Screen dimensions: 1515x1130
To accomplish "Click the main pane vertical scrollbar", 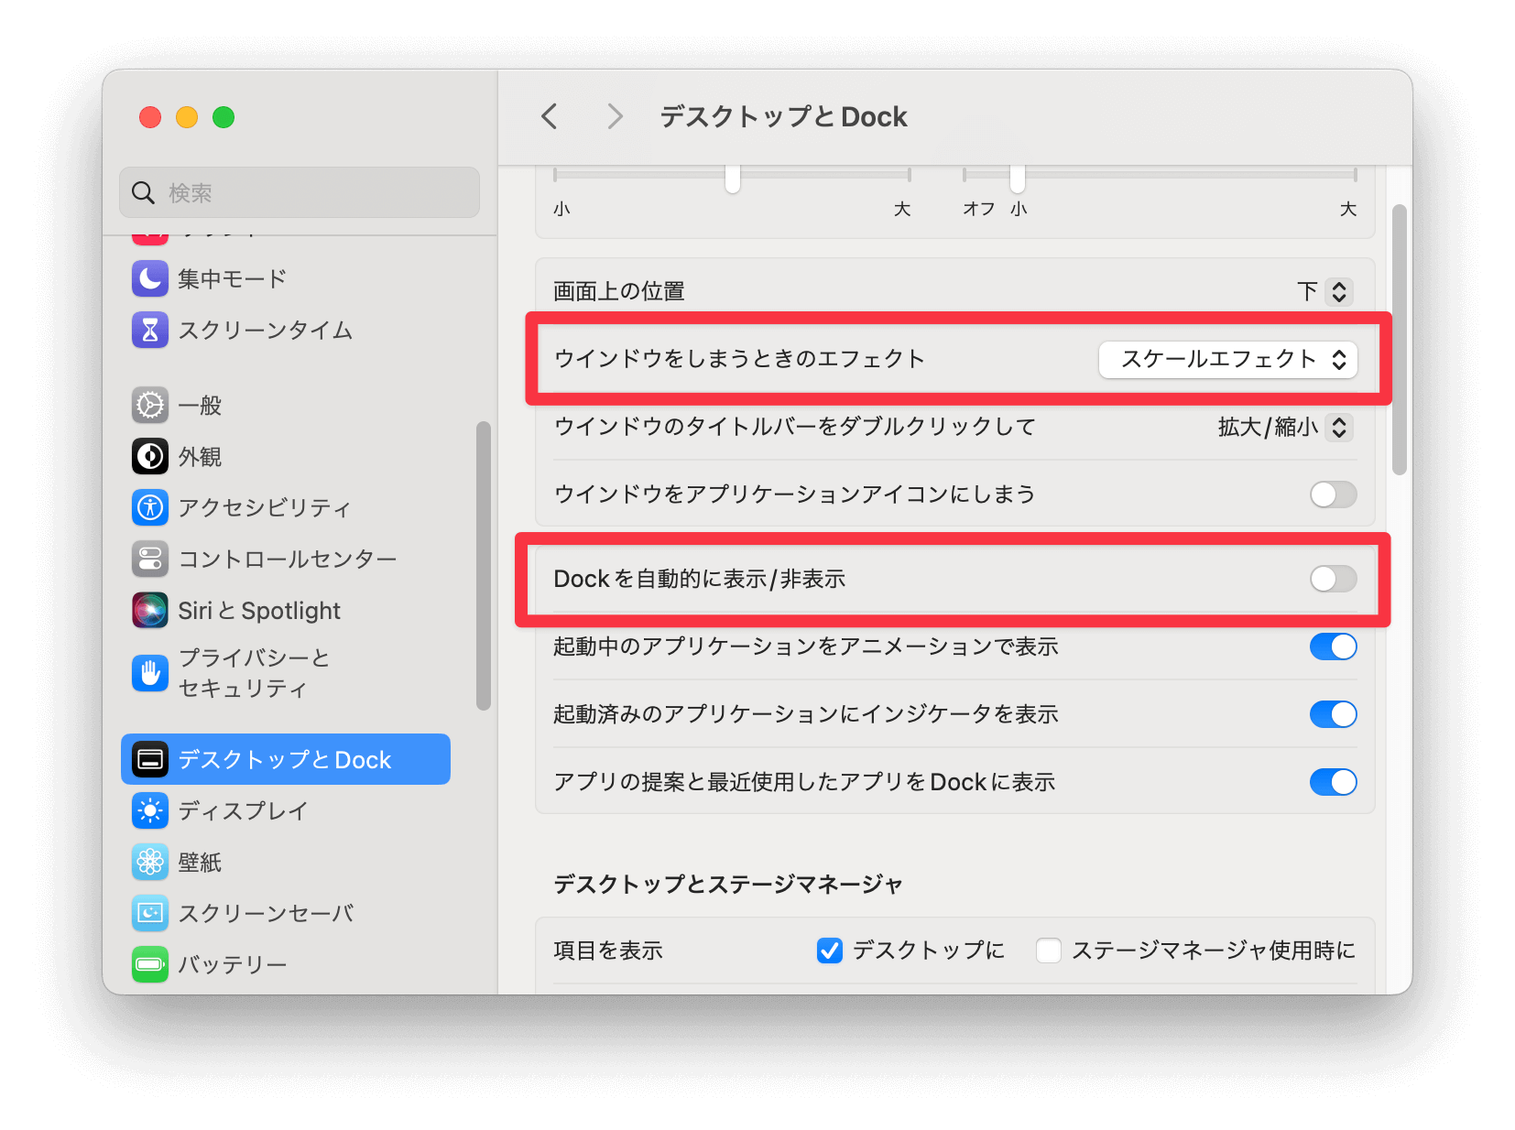I will (x=1399, y=340).
